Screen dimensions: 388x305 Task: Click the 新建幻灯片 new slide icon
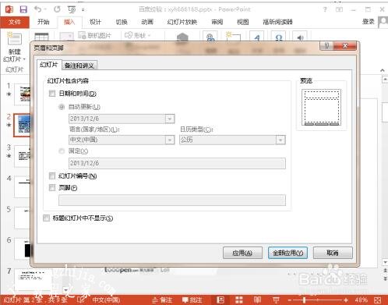click(14, 39)
